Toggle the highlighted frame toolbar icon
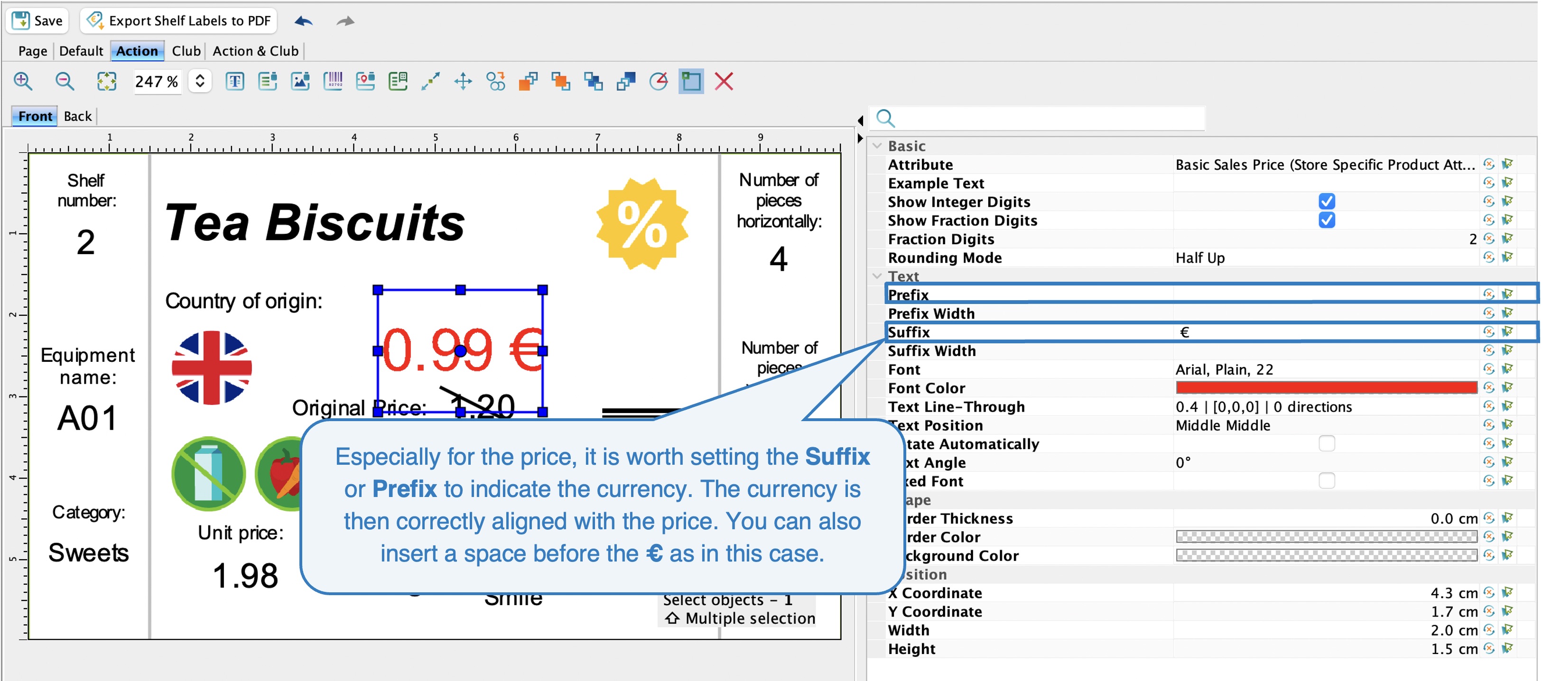 point(691,82)
